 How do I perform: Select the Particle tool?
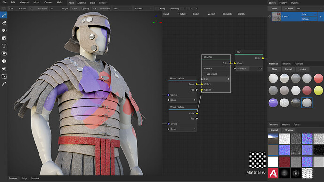point(4,68)
